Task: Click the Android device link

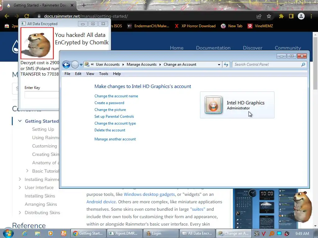Action: click(x=101, y=202)
